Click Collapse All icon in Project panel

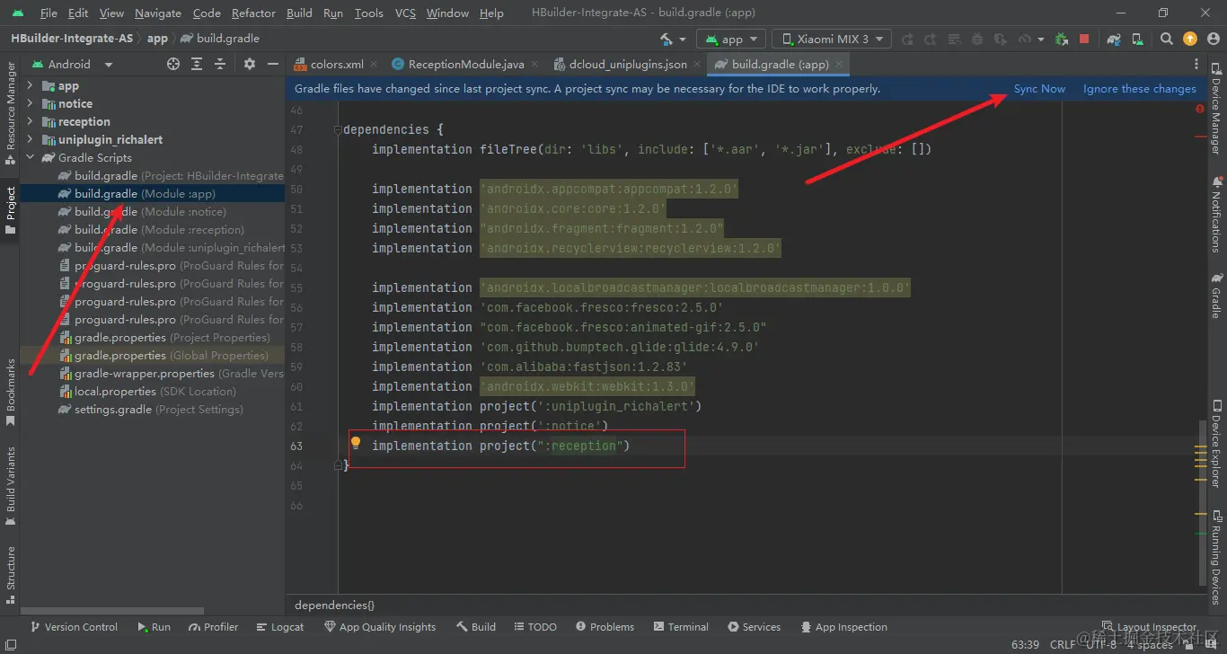(221, 64)
